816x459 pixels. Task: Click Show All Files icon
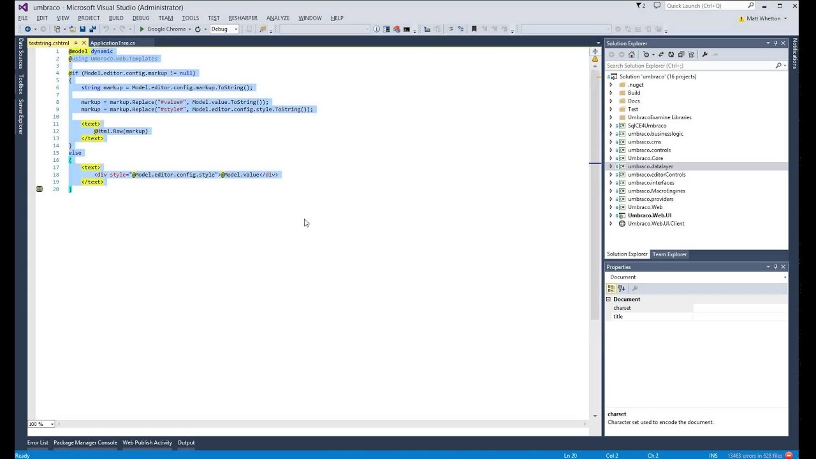coord(691,54)
